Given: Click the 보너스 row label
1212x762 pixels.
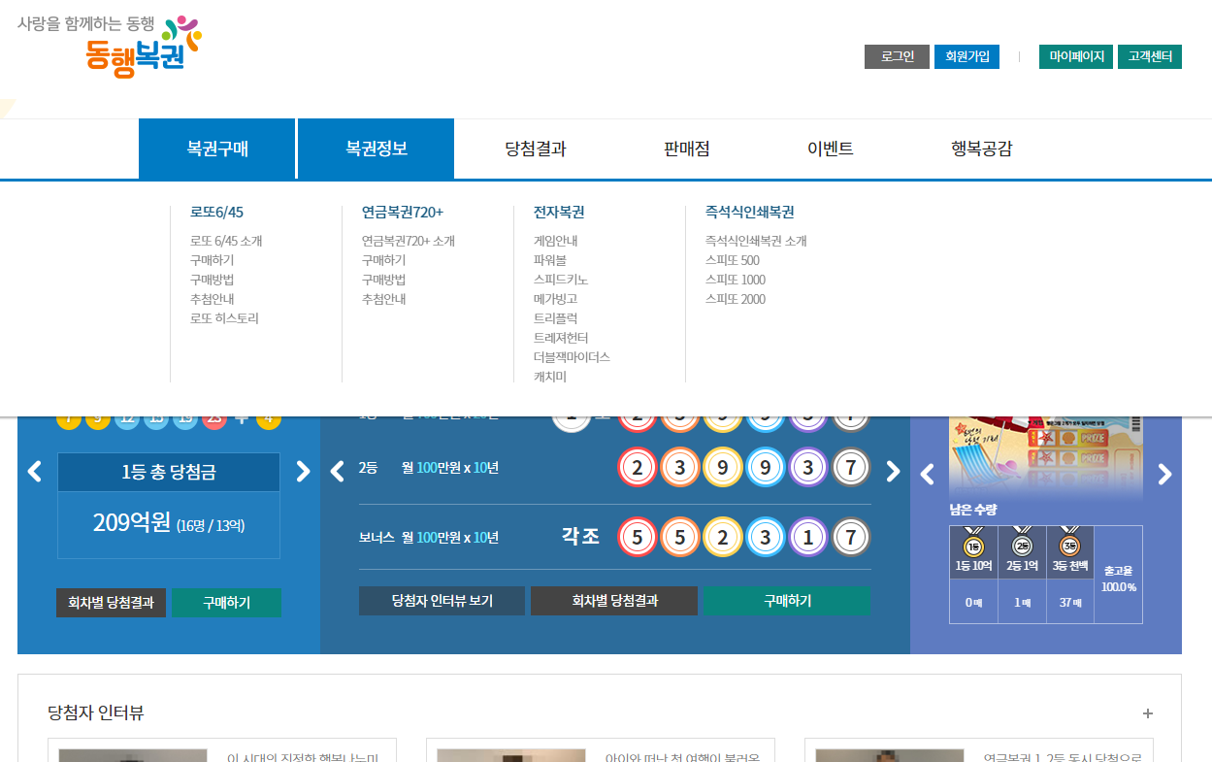Looking at the screenshot, I should point(377,537).
